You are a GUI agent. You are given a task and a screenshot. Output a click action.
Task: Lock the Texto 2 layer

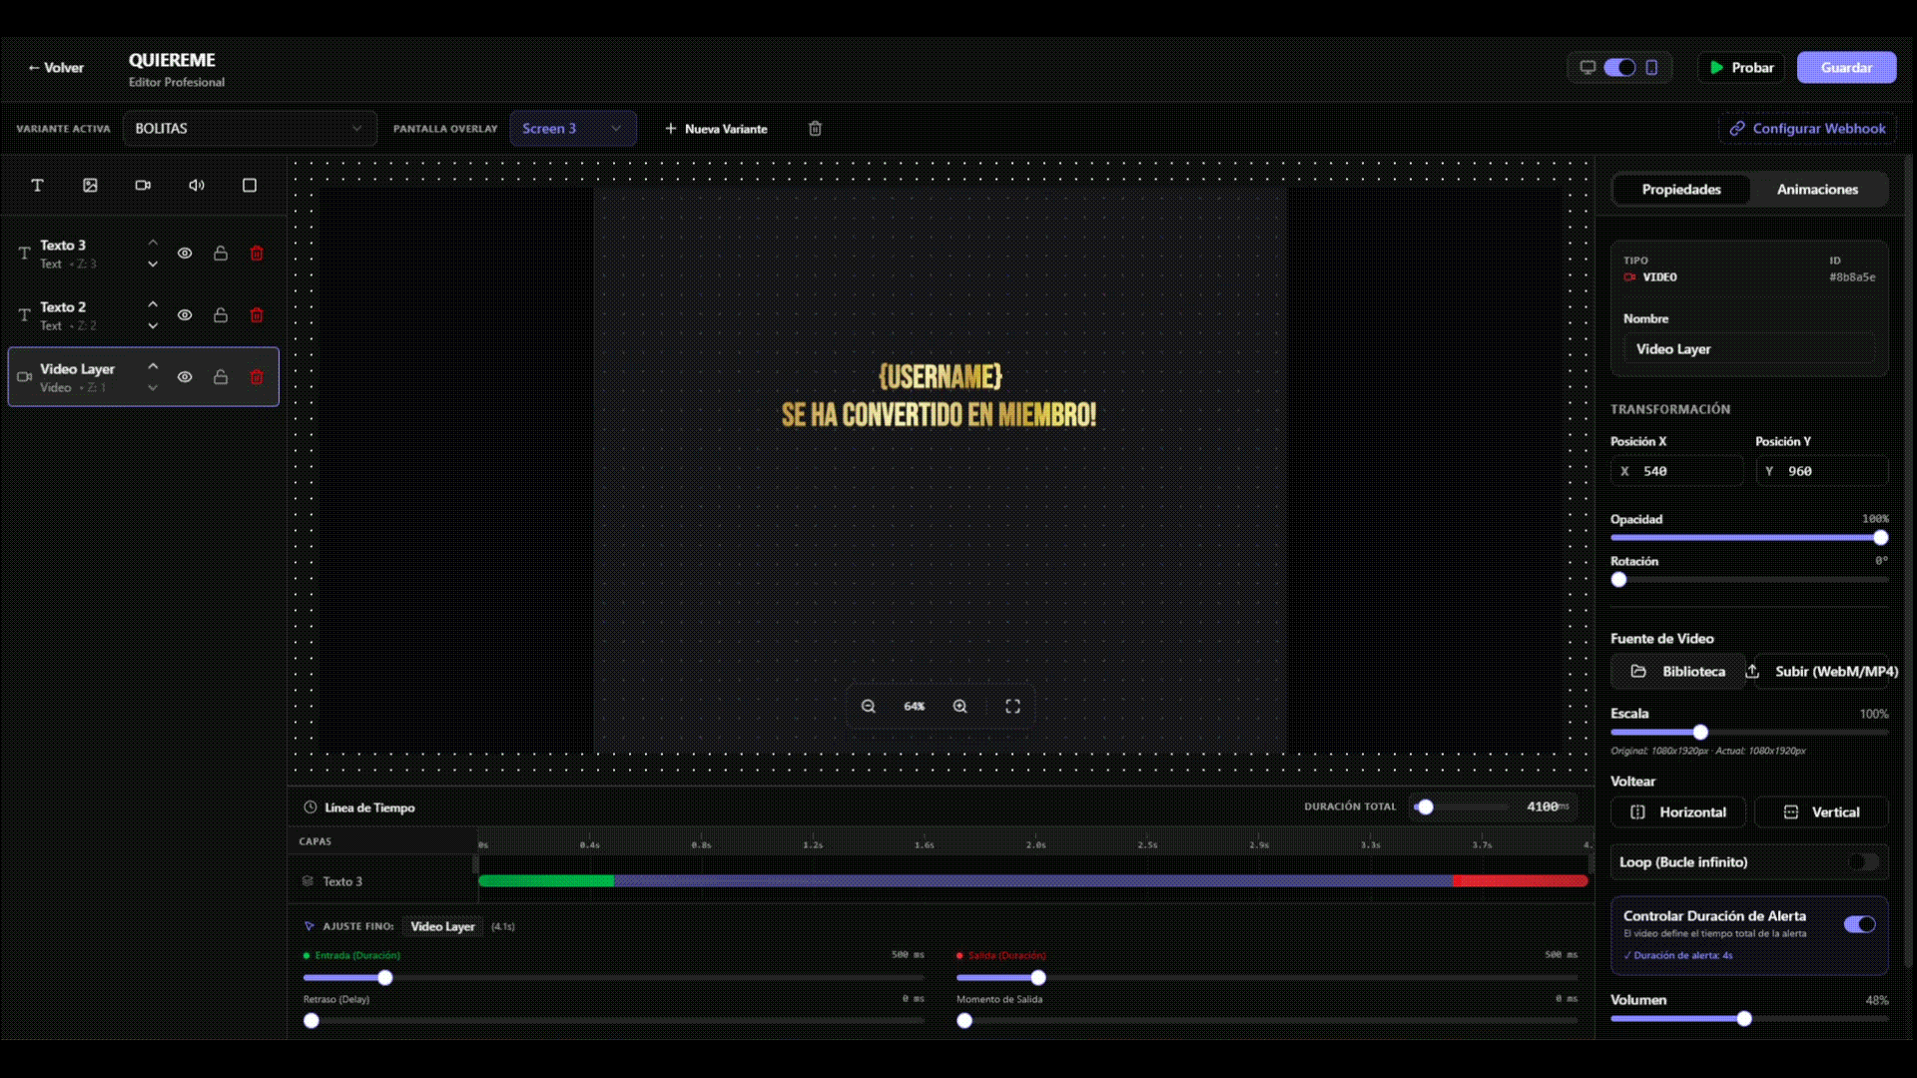point(221,315)
